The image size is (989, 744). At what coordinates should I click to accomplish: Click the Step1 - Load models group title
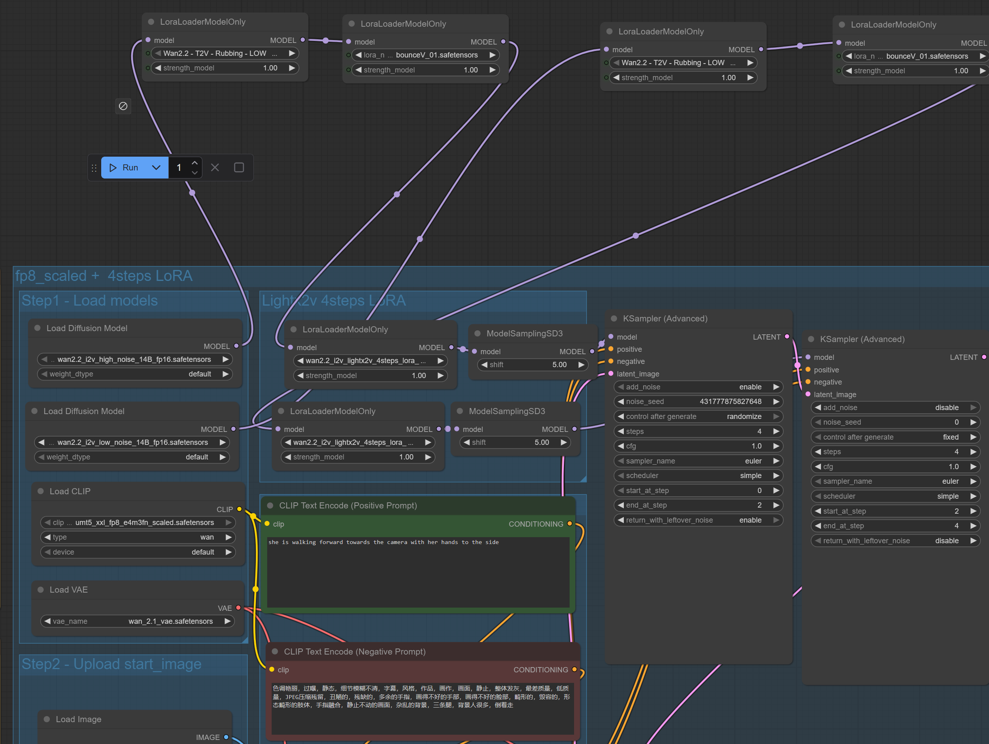coord(89,300)
